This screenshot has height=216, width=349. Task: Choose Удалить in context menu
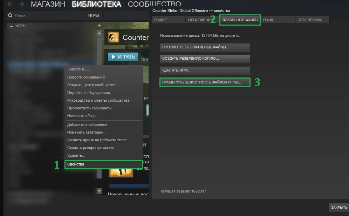[x=104, y=155]
